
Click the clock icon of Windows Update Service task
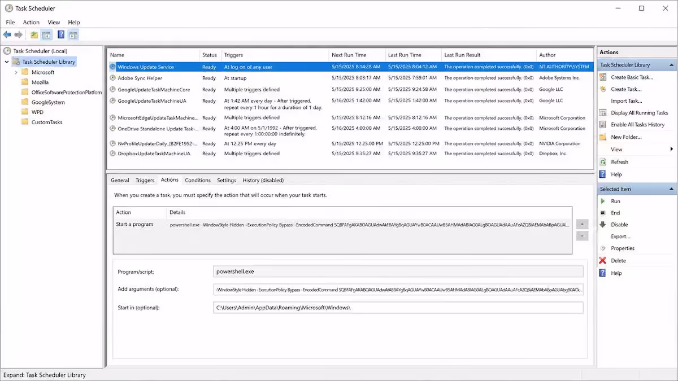tap(113, 67)
